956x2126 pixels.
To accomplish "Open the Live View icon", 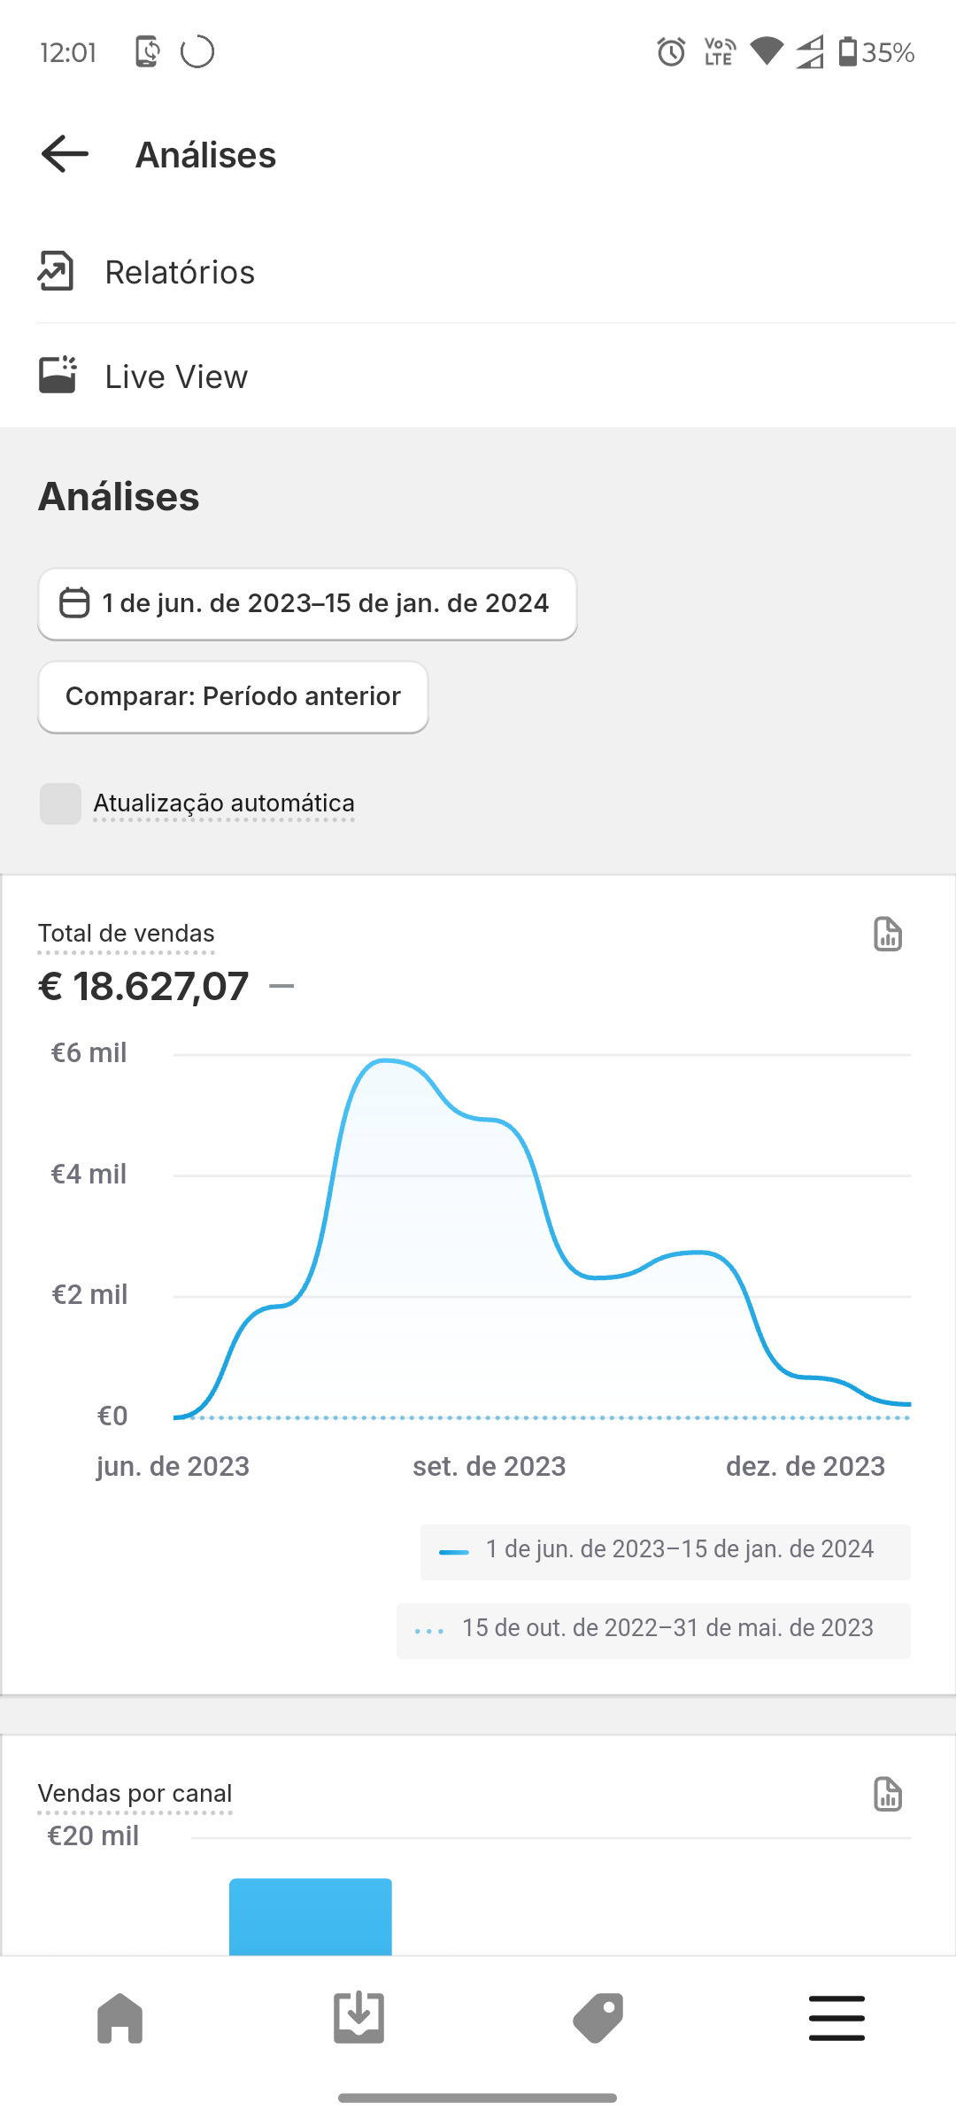I will [58, 376].
